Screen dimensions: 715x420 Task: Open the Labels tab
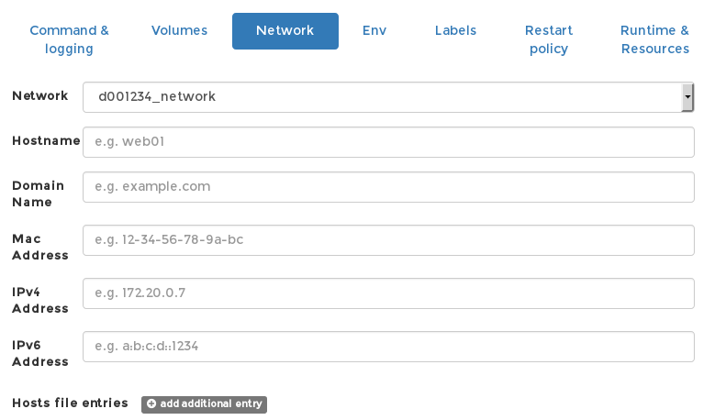point(455,30)
